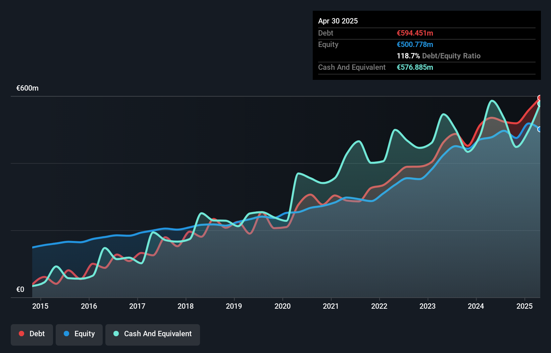The height and width of the screenshot is (353, 551).
Task: Click the red Debt endpoint marker
Action: pyautogui.click(x=540, y=98)
